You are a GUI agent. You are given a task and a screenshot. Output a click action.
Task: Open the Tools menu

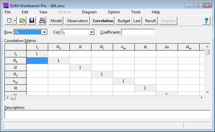(136, 12)
